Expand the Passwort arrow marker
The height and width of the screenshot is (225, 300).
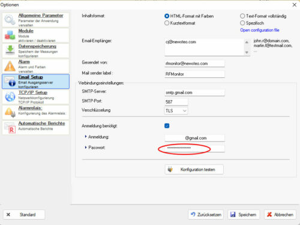click(86, 148)
